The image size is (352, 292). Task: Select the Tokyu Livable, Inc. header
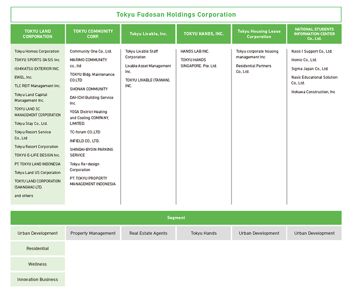pos(148,34)
